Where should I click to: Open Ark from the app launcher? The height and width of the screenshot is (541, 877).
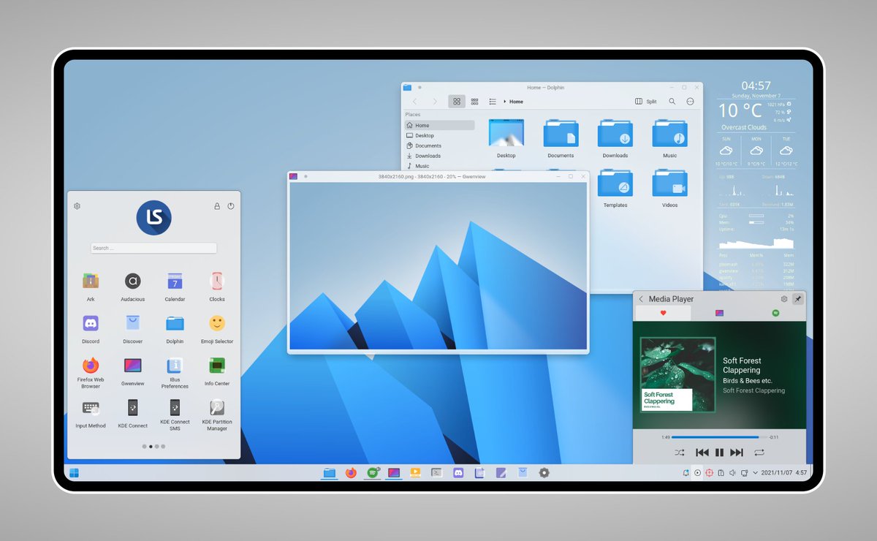click(91, 286)
